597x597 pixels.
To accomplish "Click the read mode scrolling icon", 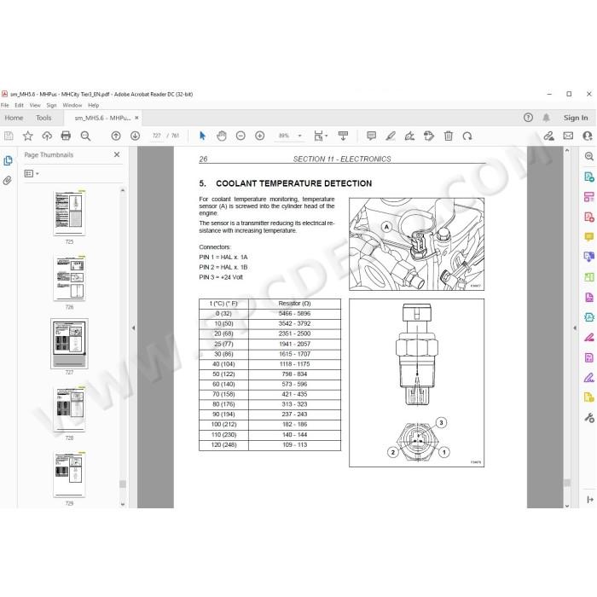I will pyautogui.click(x=343, y=136).
